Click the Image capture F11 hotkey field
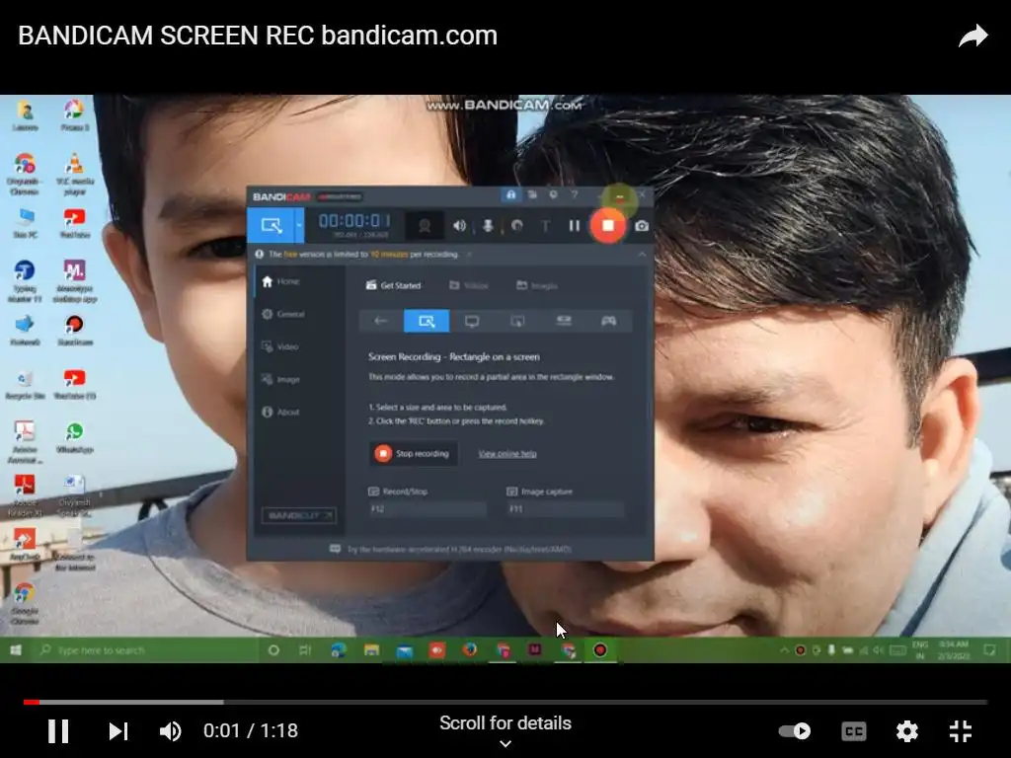This screenshot has width=1011, height=758. coord(566,509)
